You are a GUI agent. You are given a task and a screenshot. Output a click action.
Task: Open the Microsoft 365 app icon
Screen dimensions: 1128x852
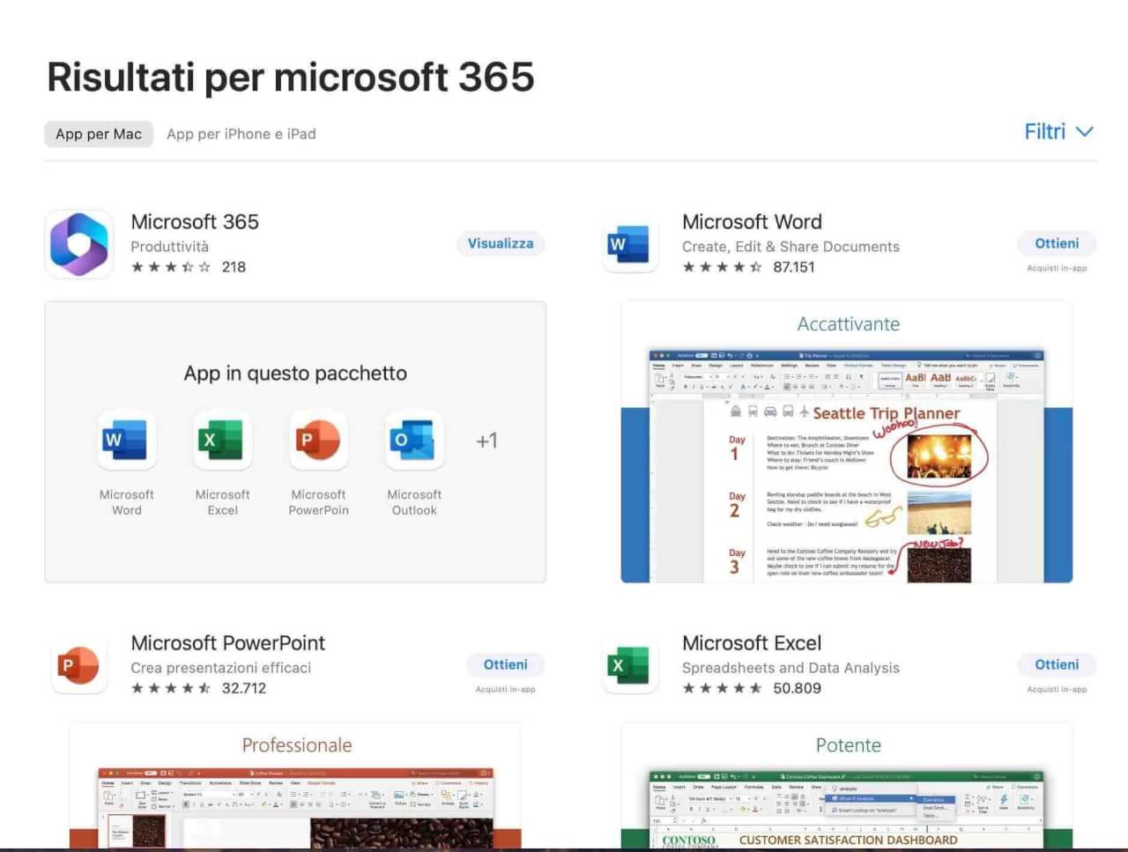[79, 244]
